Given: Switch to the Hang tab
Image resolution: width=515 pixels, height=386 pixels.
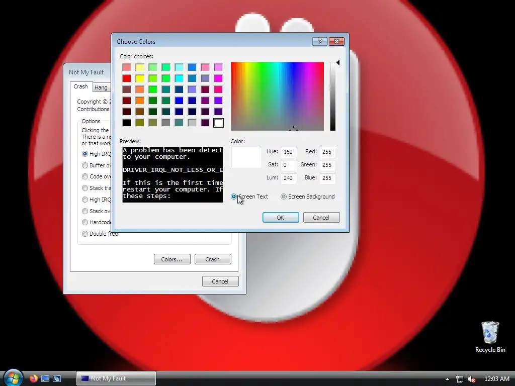Looking at the screenshot, I should click(x=101, y=87).
